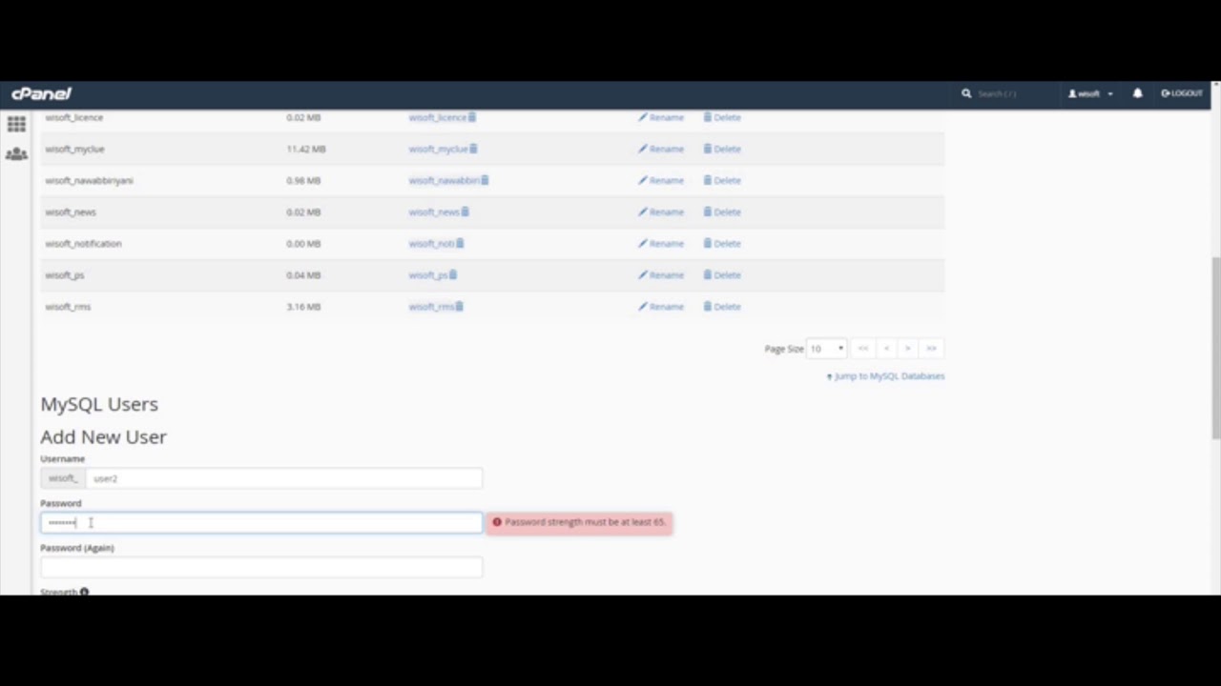The image size is (1221, 686).
Task: Click the cPanel logo
Action: pyautogui.click(x=41, y=93)
